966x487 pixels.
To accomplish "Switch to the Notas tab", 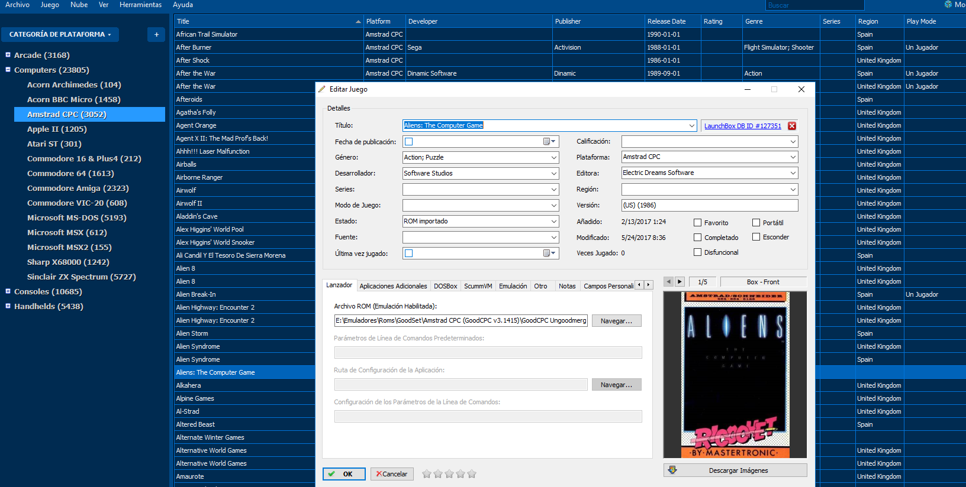I will click(567, 286).
